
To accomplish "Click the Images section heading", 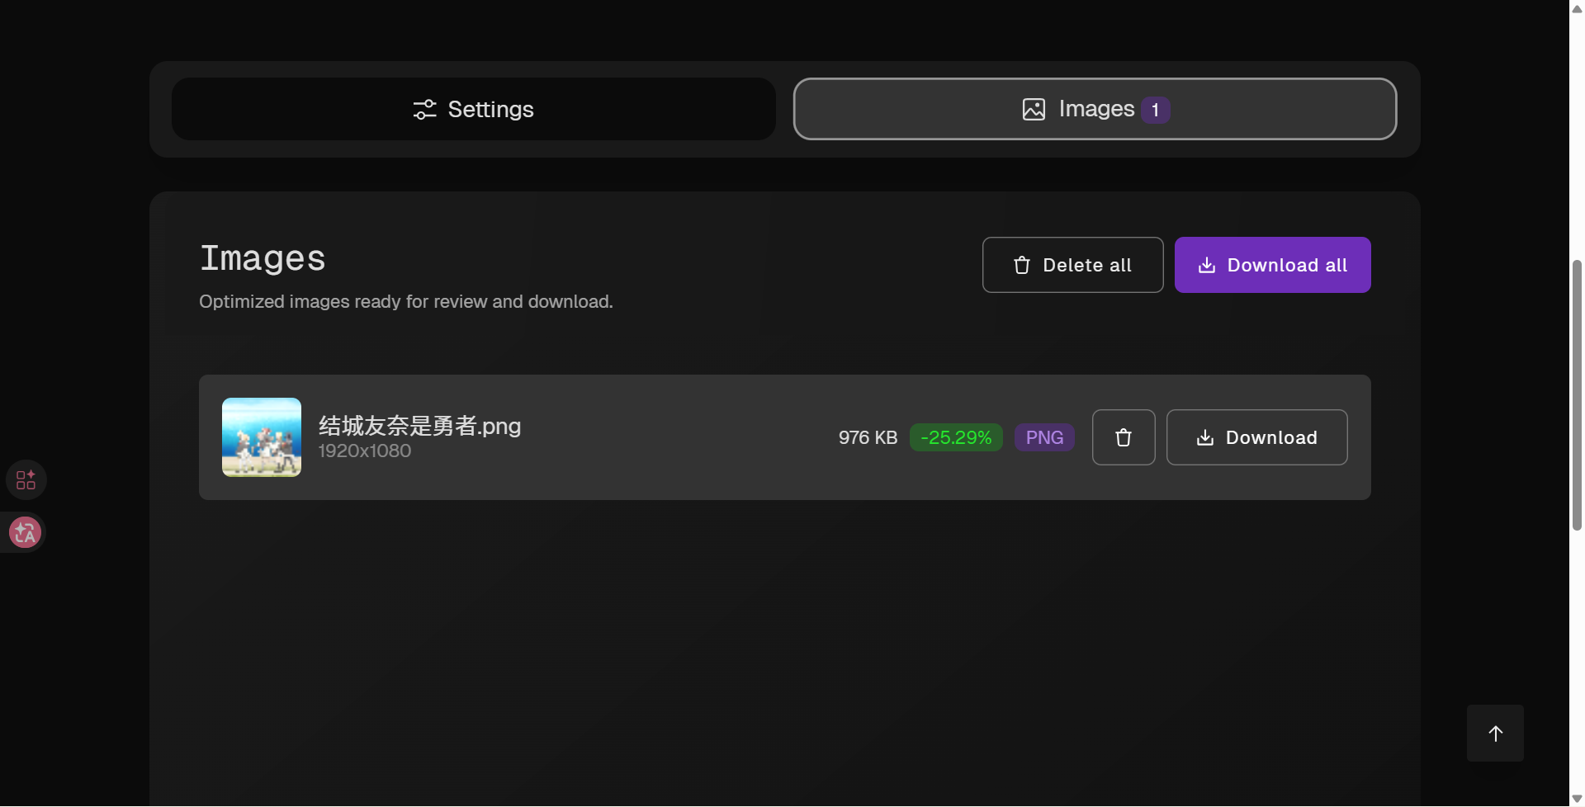I will [x=263, y=258].
